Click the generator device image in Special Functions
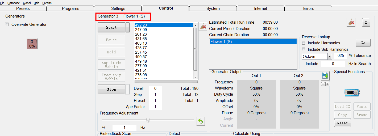Screen dimensions: 378x136 tap(352, 92)
